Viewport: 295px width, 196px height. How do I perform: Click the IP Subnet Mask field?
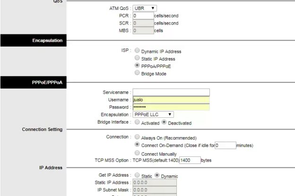(x=155, y=190)
